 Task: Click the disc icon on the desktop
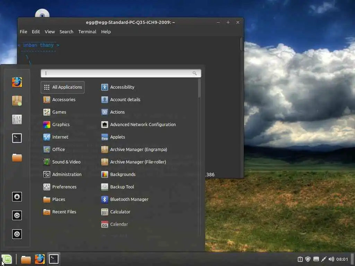click(x=42, y=14)
